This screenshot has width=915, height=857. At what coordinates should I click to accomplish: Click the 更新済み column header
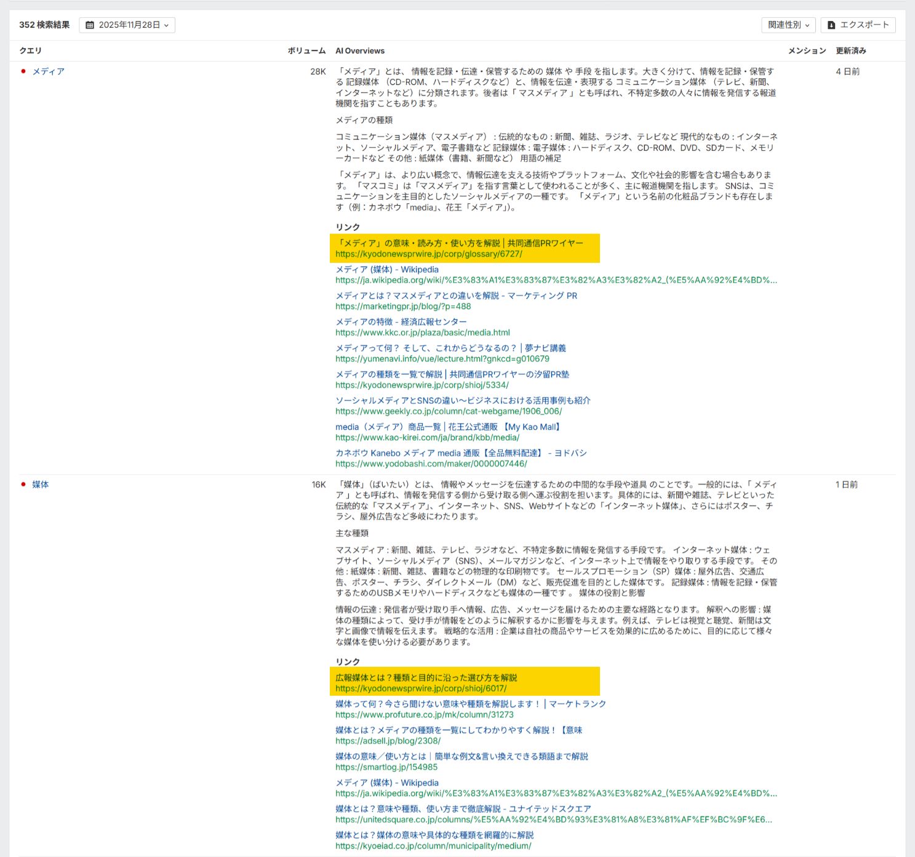(850, 51)
